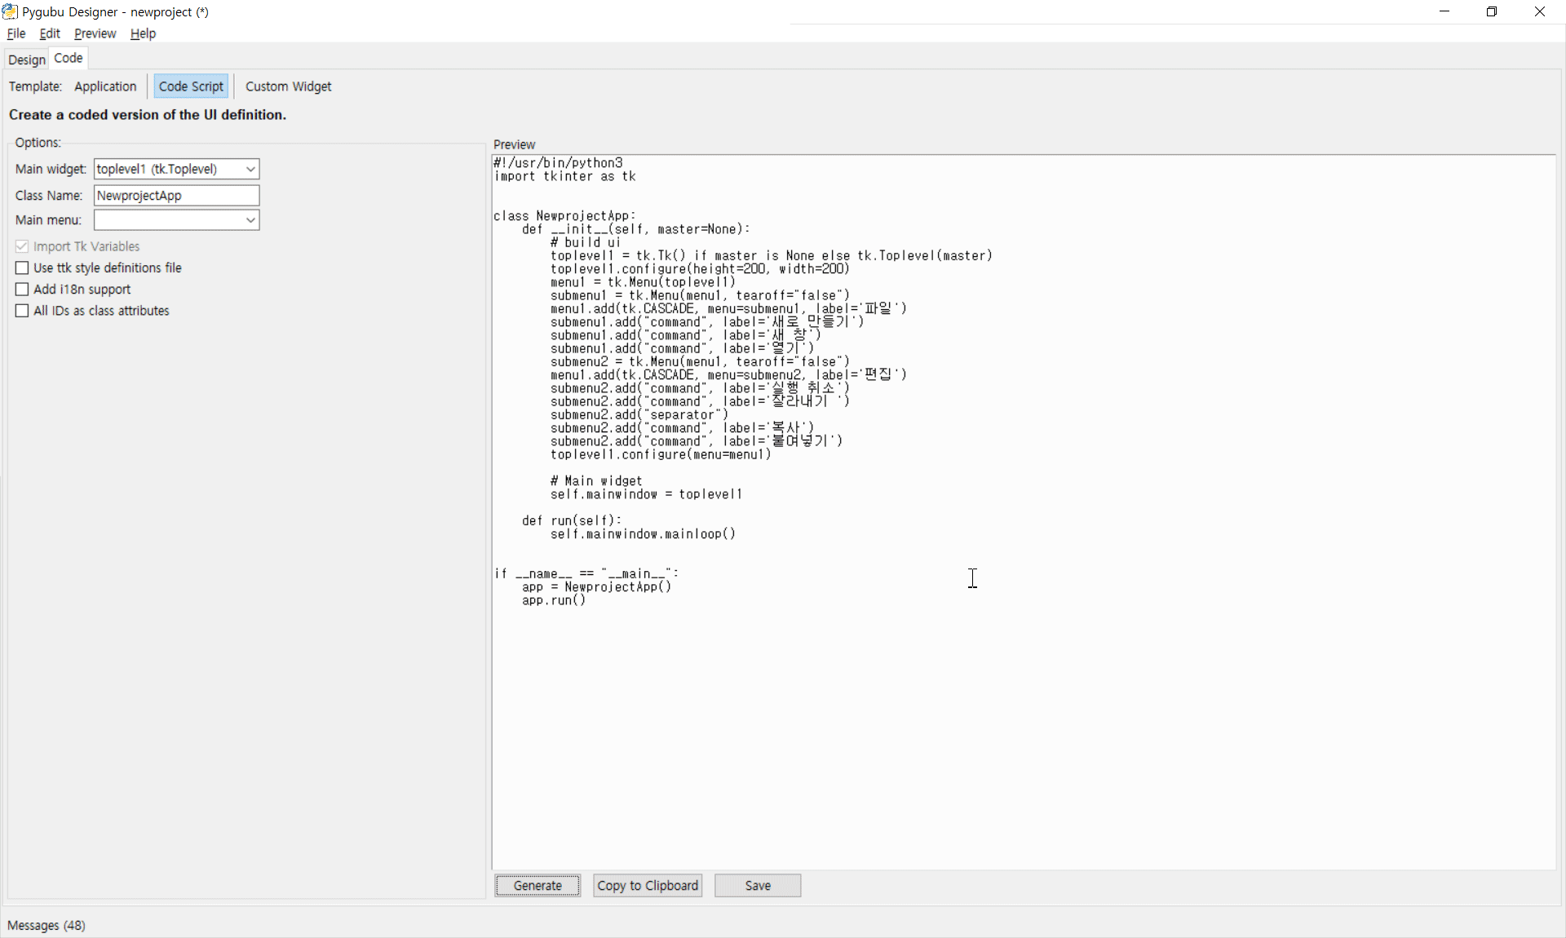The width and height of the screenshot is (1566, 938).
Task: Minimize the Pygubu Designer window
Action: pos(1444,11)
